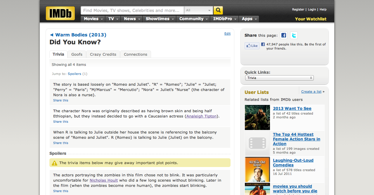Click the Help link

[323, 10]
